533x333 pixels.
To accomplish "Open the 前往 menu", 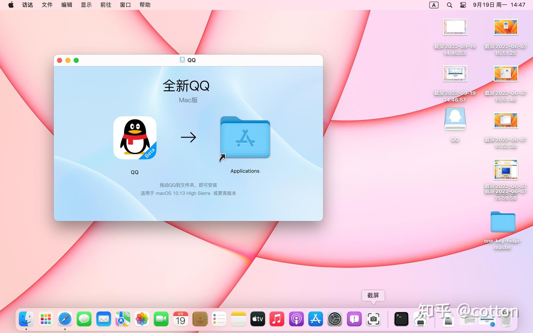I will 105,5.
